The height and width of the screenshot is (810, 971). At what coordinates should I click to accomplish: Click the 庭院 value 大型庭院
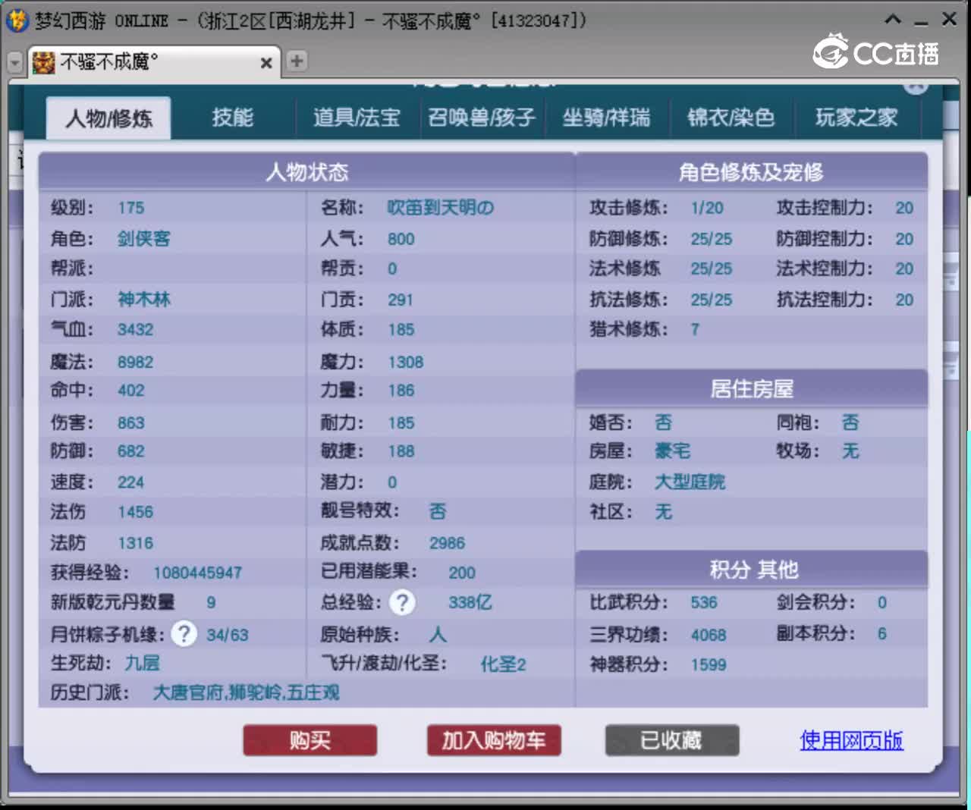[x=690, y=482]
